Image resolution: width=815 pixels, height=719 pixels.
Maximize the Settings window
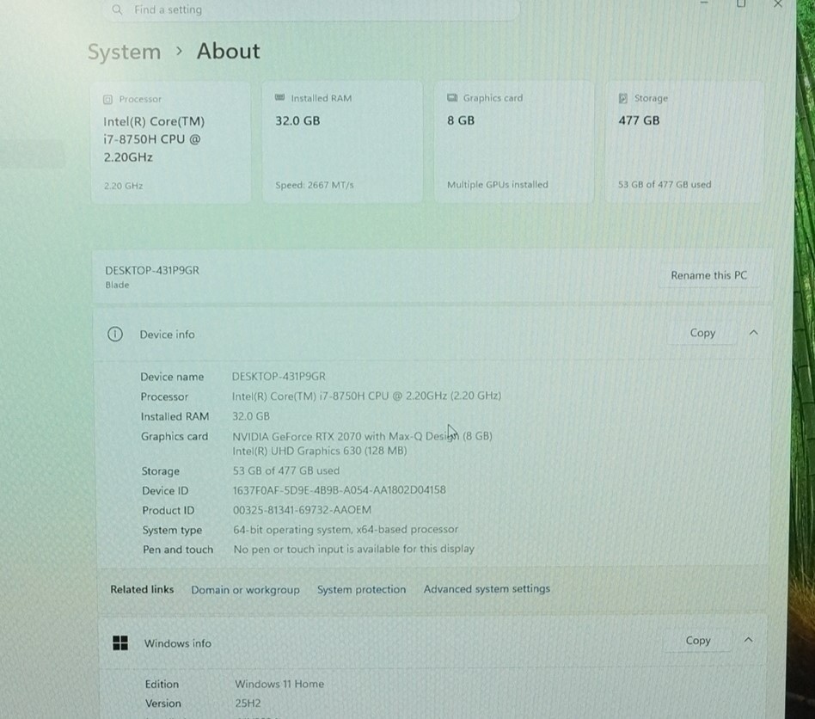pyautogui.click(x=741, y=3)
